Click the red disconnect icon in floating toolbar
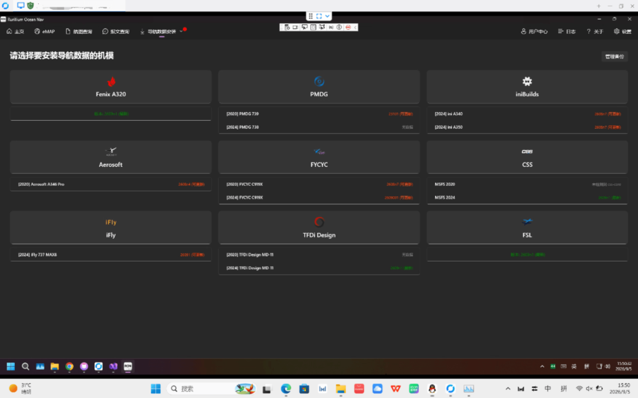 coord(348,27)
